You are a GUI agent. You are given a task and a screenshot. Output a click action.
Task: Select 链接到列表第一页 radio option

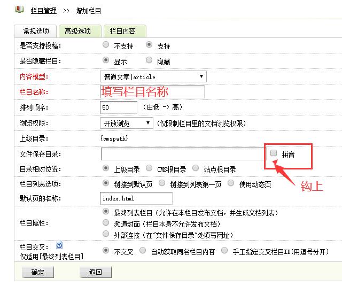pos(162,183)
